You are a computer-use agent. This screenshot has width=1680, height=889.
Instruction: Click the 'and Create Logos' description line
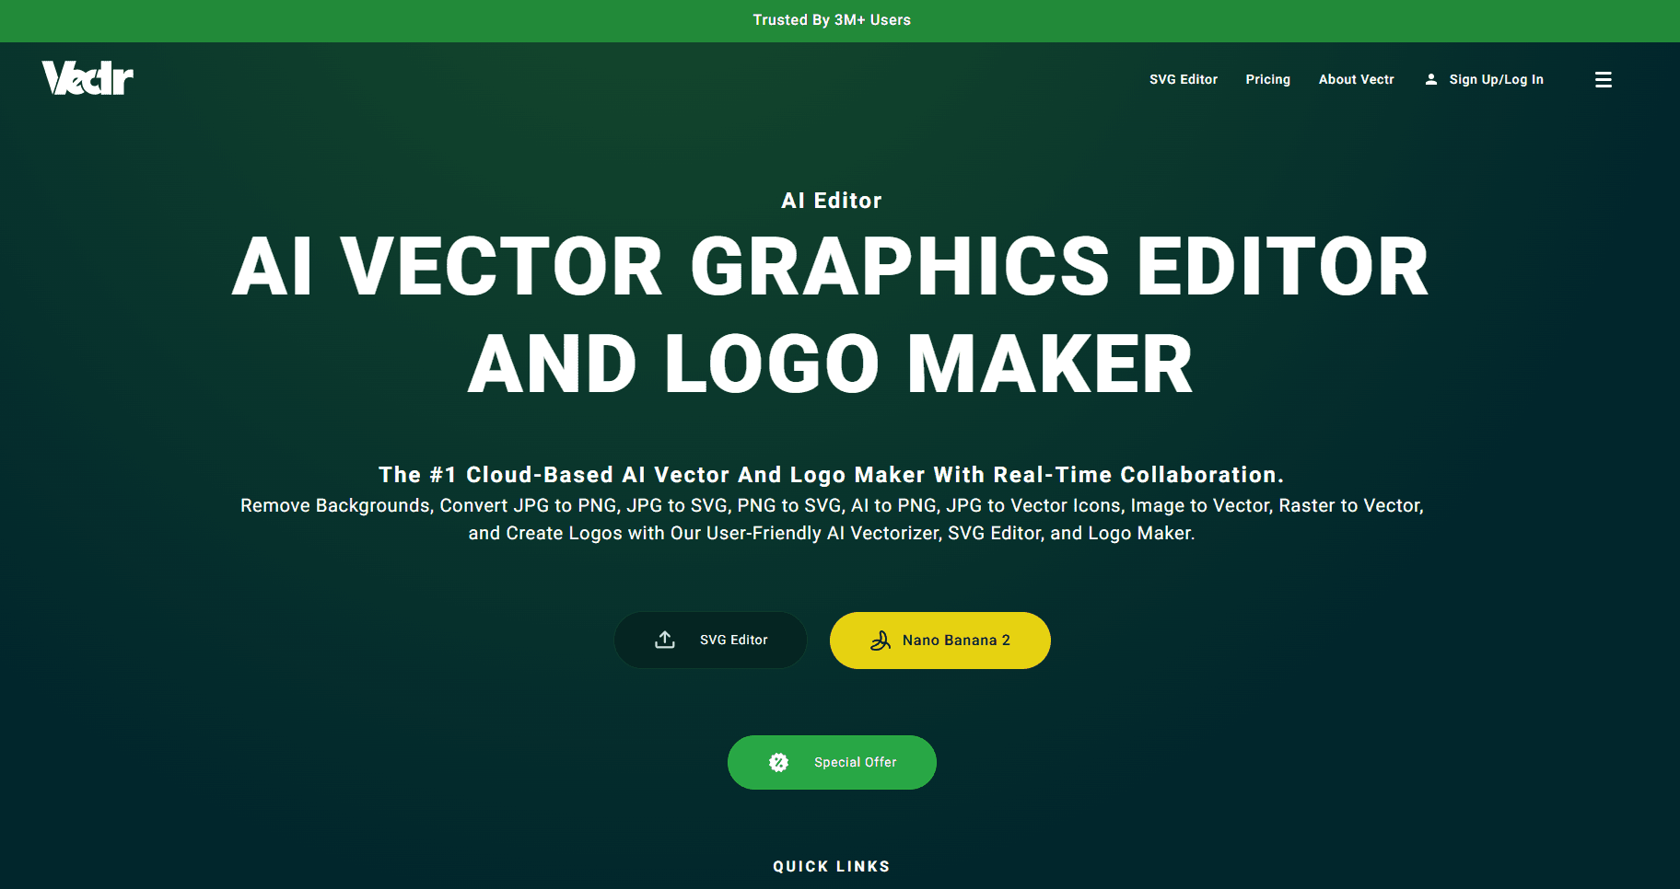coord(832,533)
